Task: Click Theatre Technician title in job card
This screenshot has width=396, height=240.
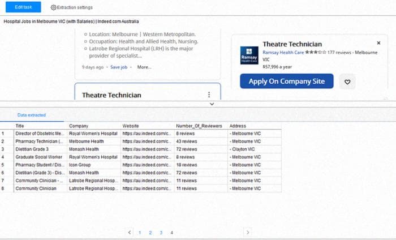Action: [111, 95]
